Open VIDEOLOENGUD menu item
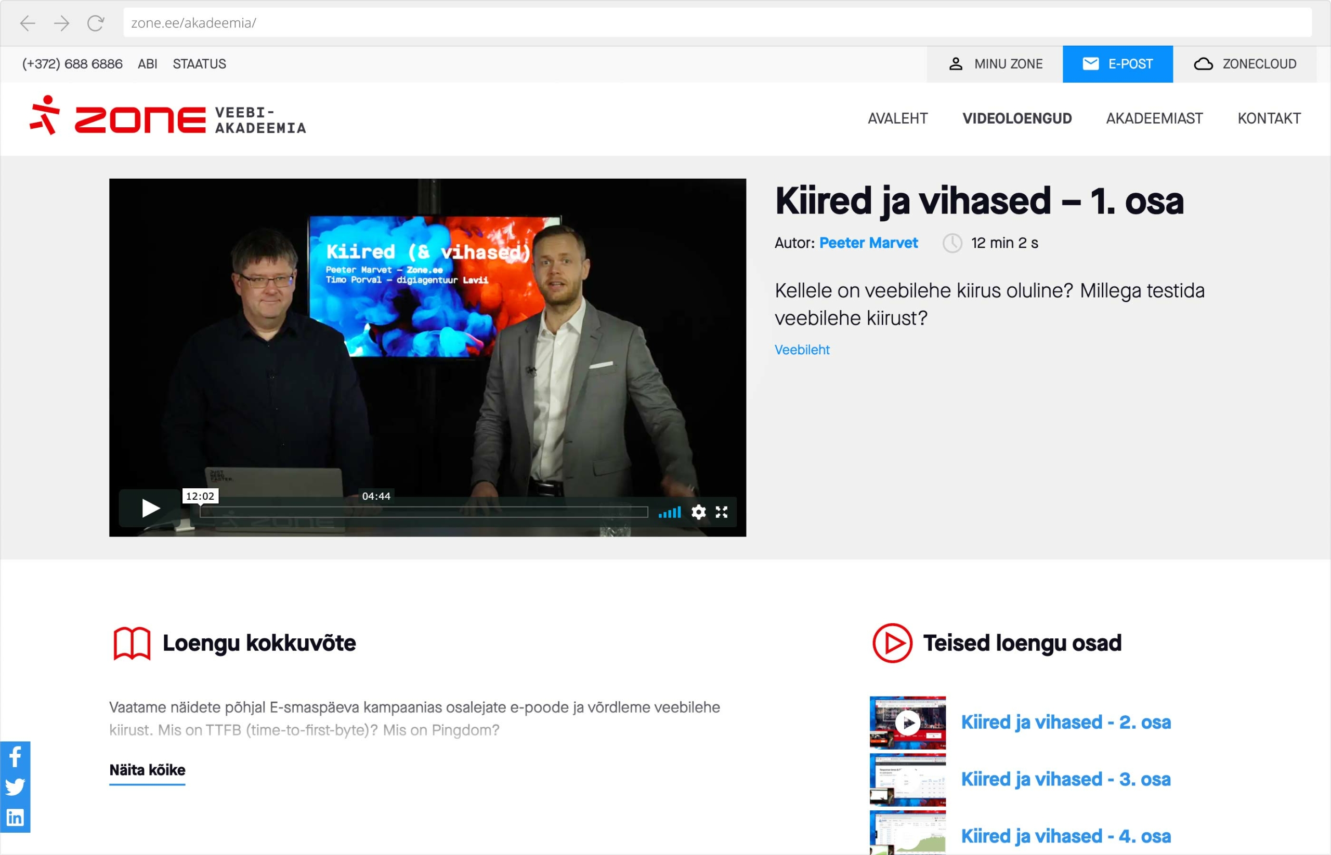The width and height of the screenshot is (1331, 855). (x=1017, y=118)
